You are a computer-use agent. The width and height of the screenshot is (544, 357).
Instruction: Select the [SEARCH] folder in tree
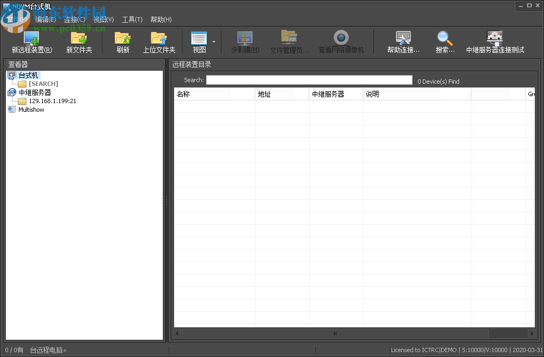coord(43,84)
